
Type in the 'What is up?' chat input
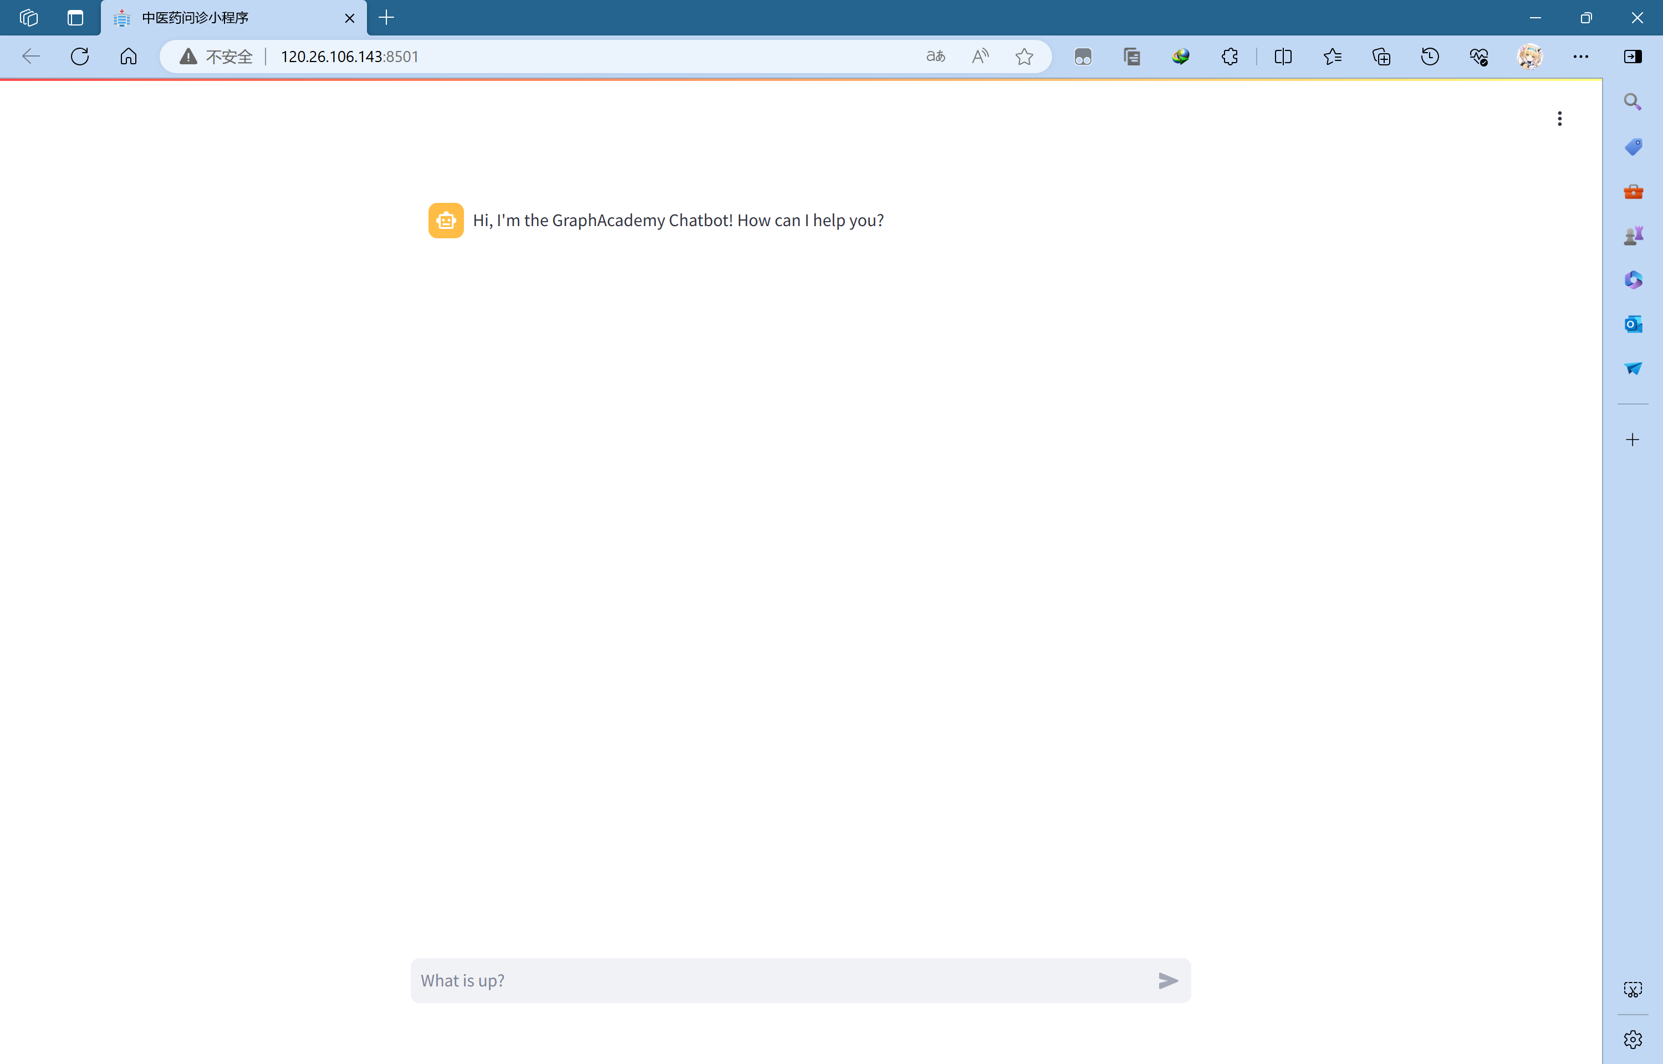point(781,980)
